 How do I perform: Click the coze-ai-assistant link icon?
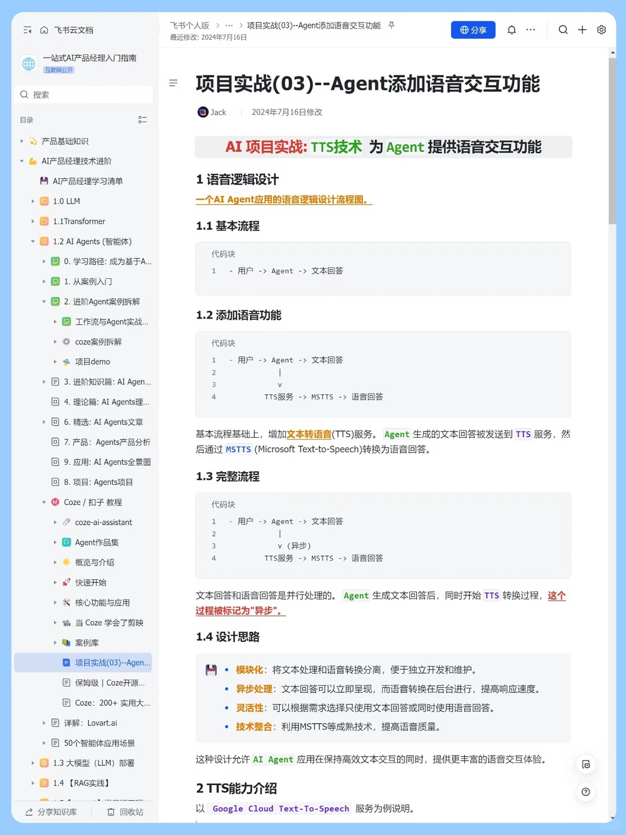(67, 522)
